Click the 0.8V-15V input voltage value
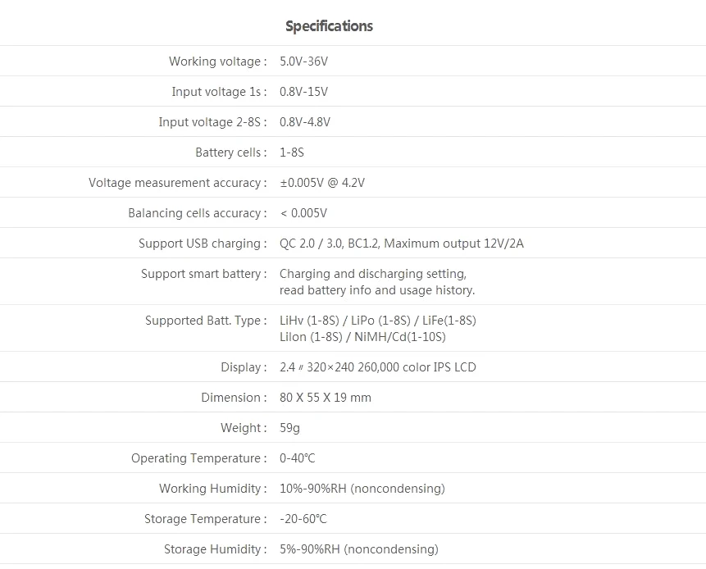Image resolution: width=706 pixels, height=569 pixels. coord(304,92)
